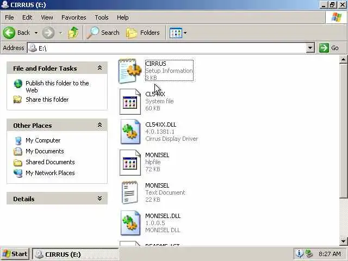Open the Favorites menu
The width and height of the screenshot is (348, 261).
74,17
